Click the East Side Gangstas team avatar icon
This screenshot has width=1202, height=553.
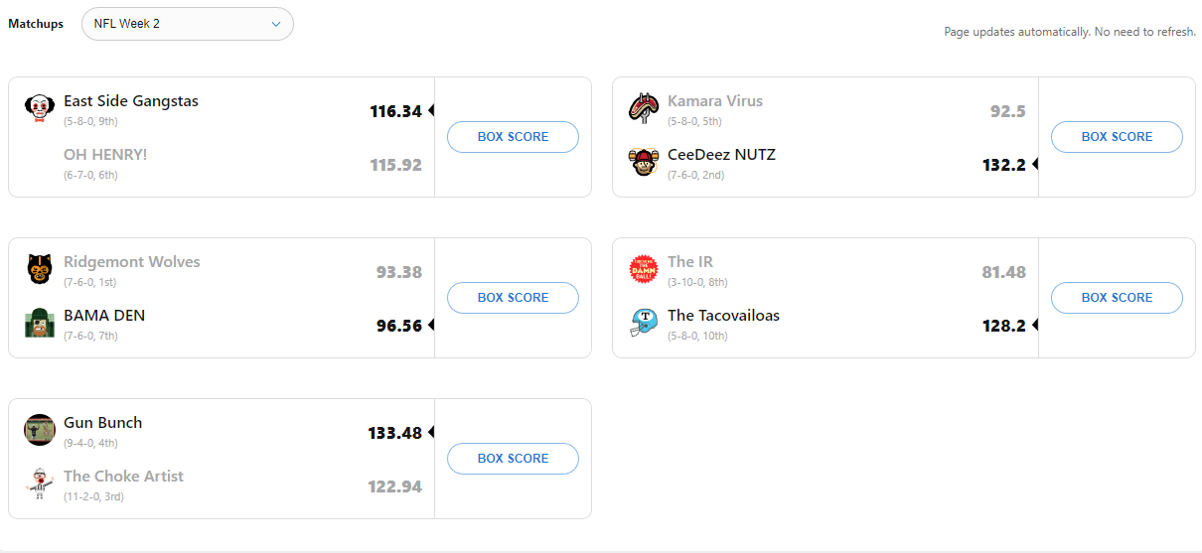click(x=39, y=108)
